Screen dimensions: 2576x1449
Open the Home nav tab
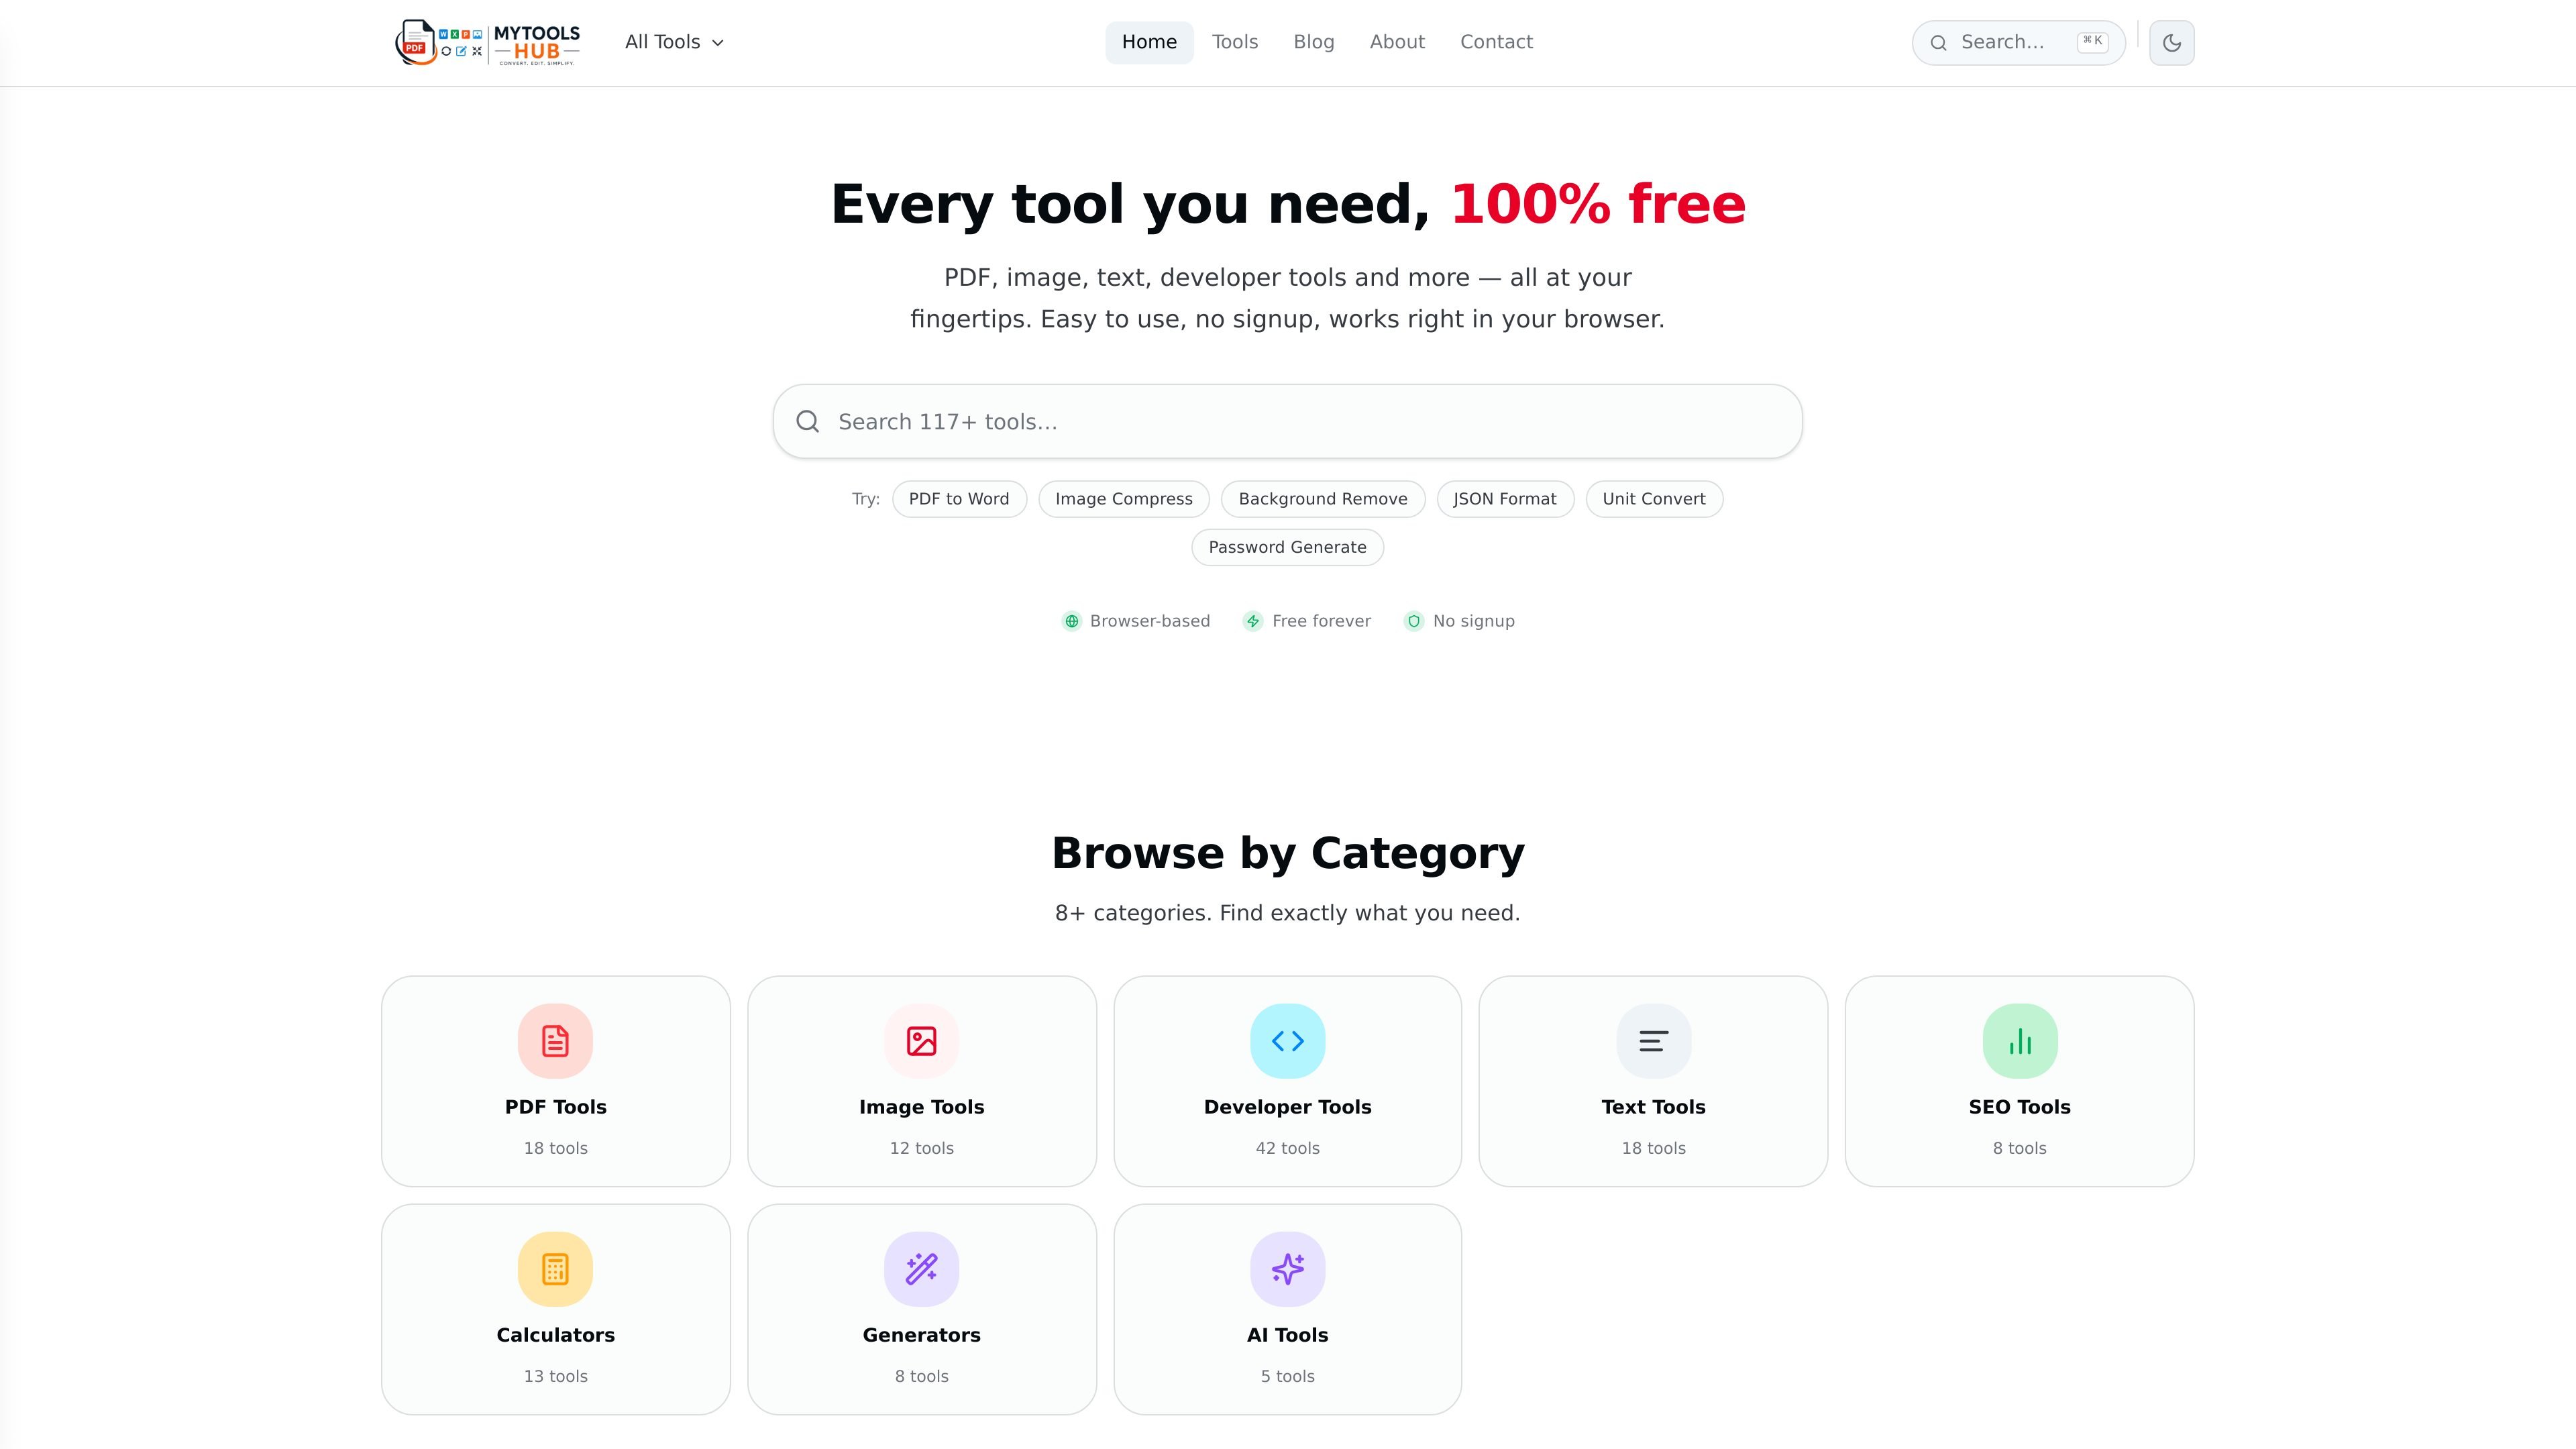point(1149,42)
